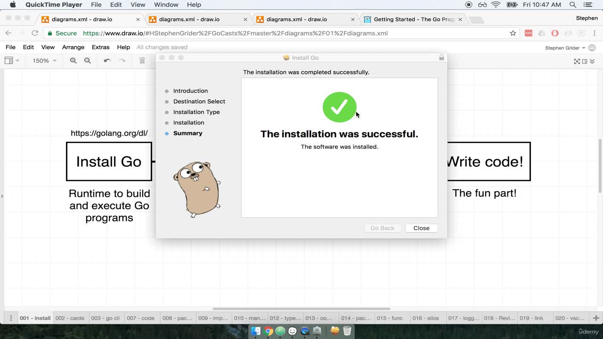Open the 150% zoom level dropdown
Viewport: 603px width, 339px height.
44,61
